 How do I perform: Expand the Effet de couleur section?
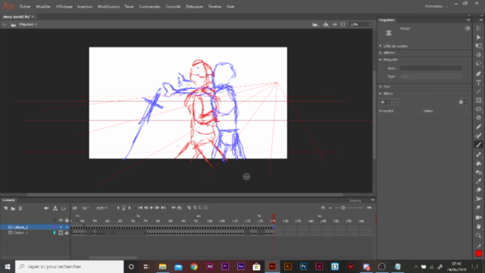tap(380, 45)
